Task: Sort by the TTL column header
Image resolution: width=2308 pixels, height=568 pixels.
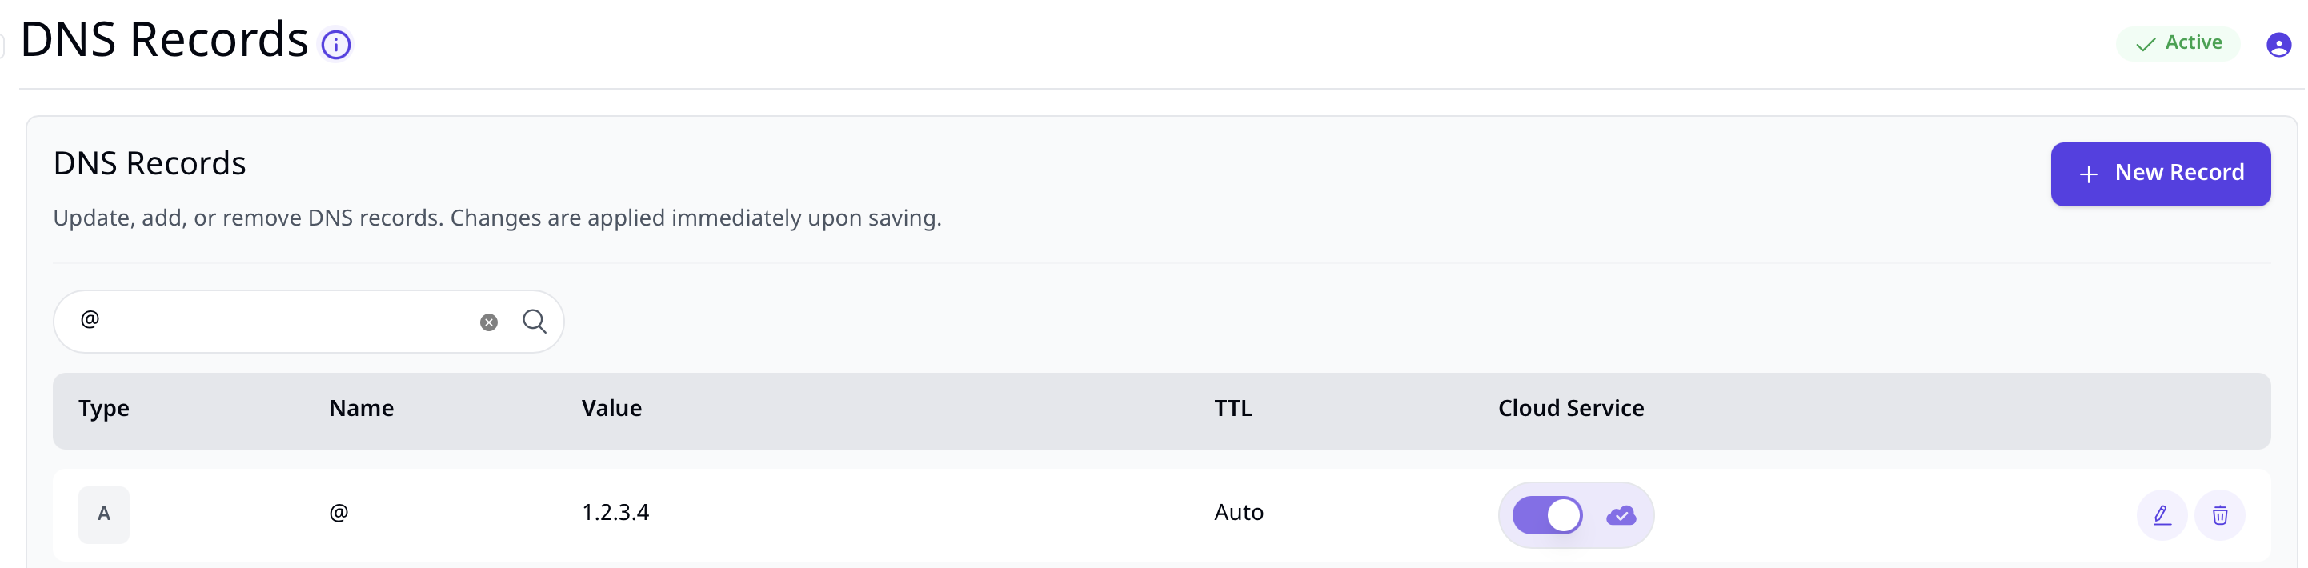Action: click(1233, 409)
